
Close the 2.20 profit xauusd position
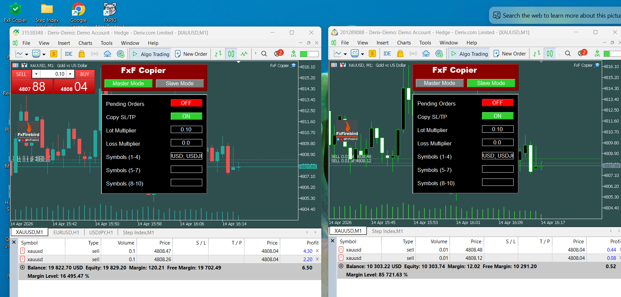click(x=317, y=259)
